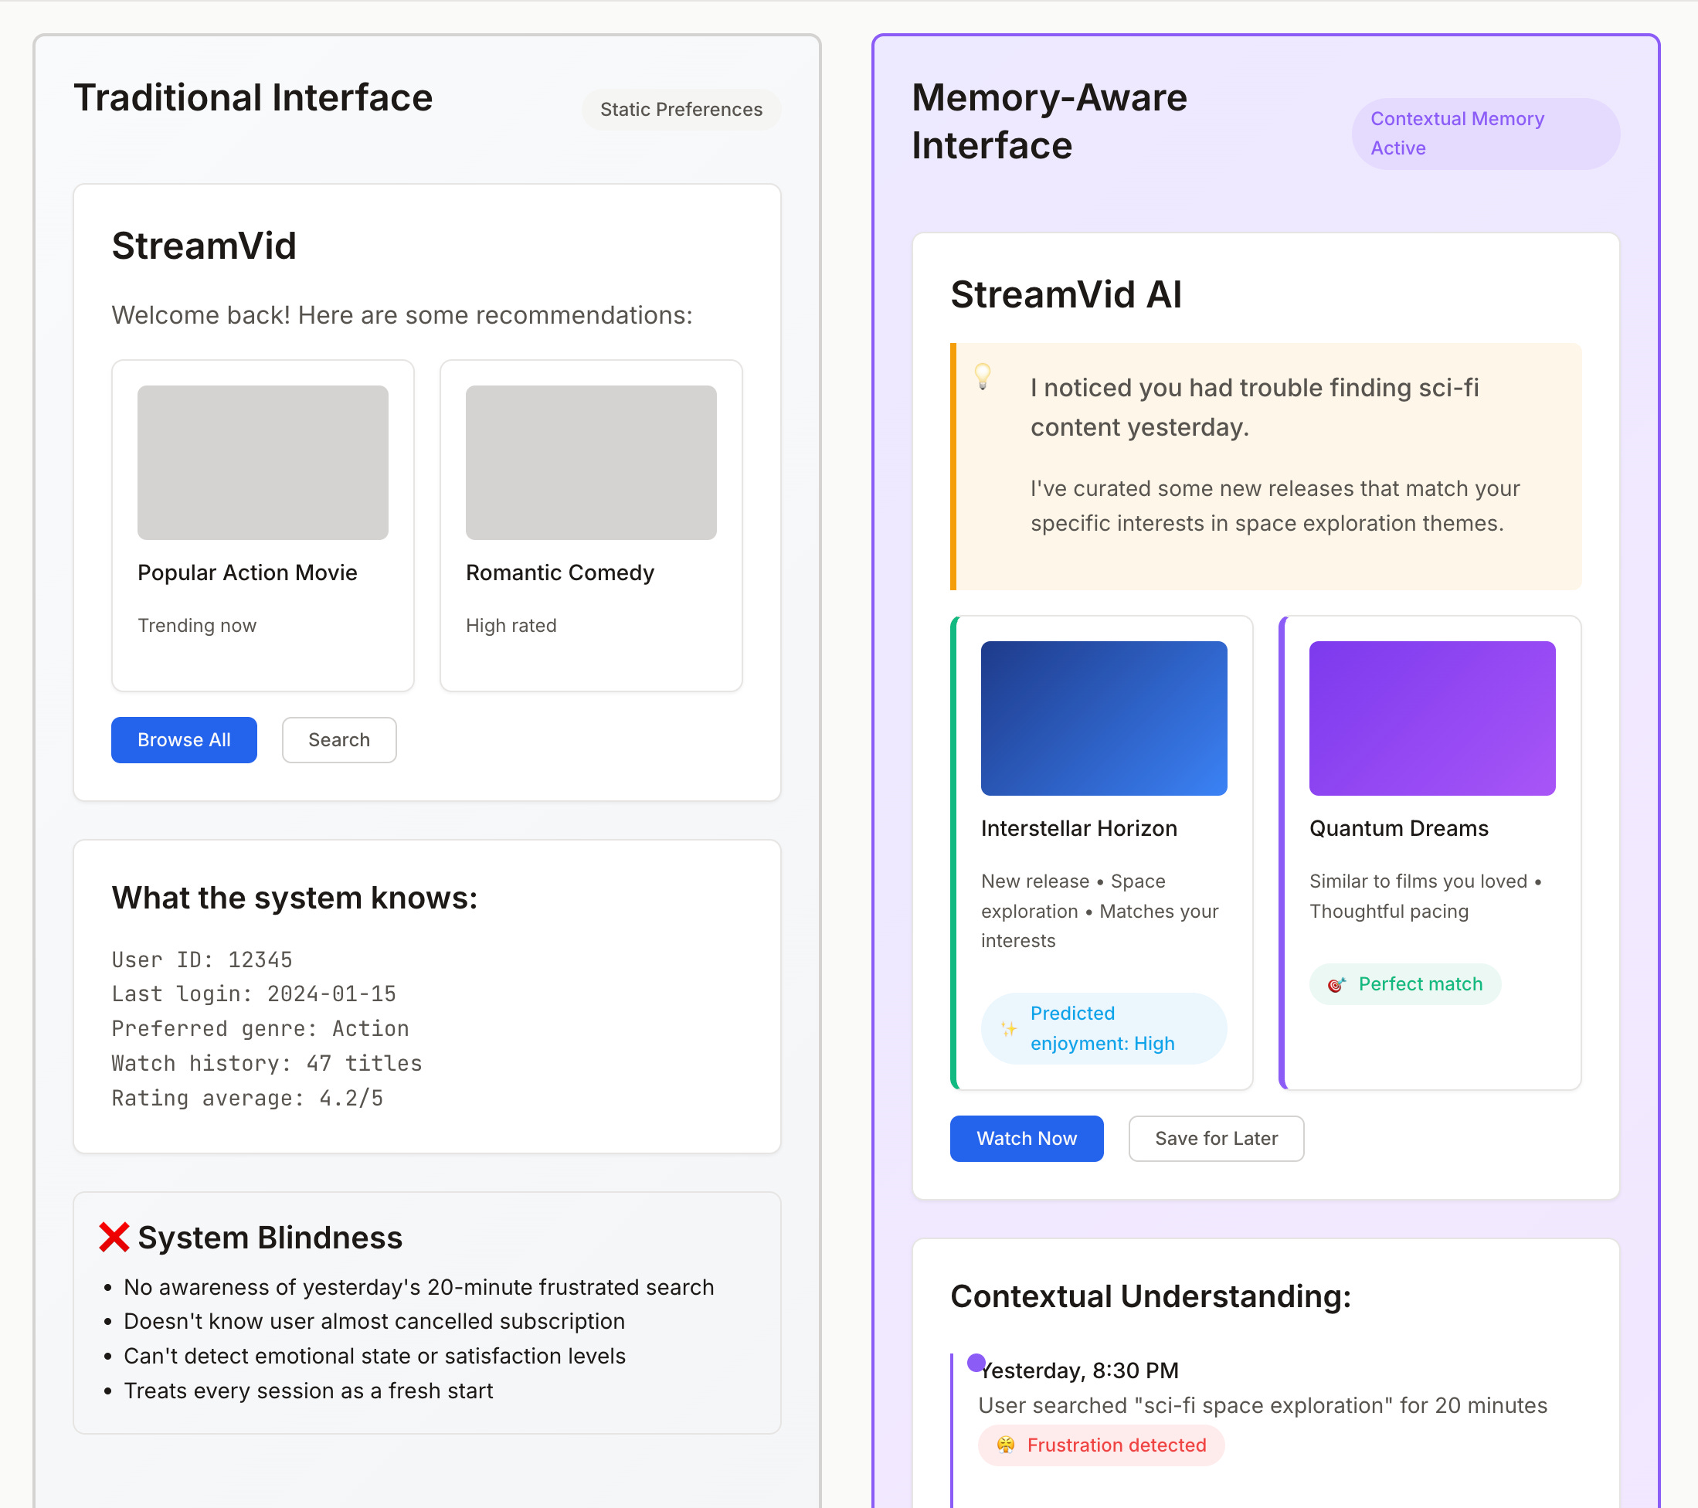1698x1508 pixels.
Task: Click the Perfect match label
Action: point(1420,984)
